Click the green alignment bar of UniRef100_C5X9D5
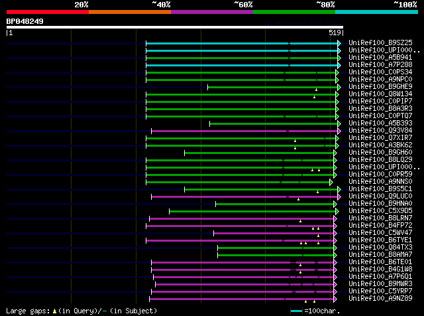This screenshot has width=424, height=316. [x=252, y=211]
